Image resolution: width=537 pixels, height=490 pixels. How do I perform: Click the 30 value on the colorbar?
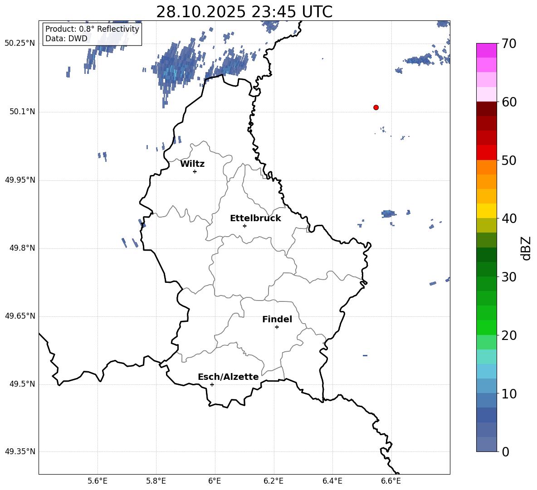(x=508, y=277)
